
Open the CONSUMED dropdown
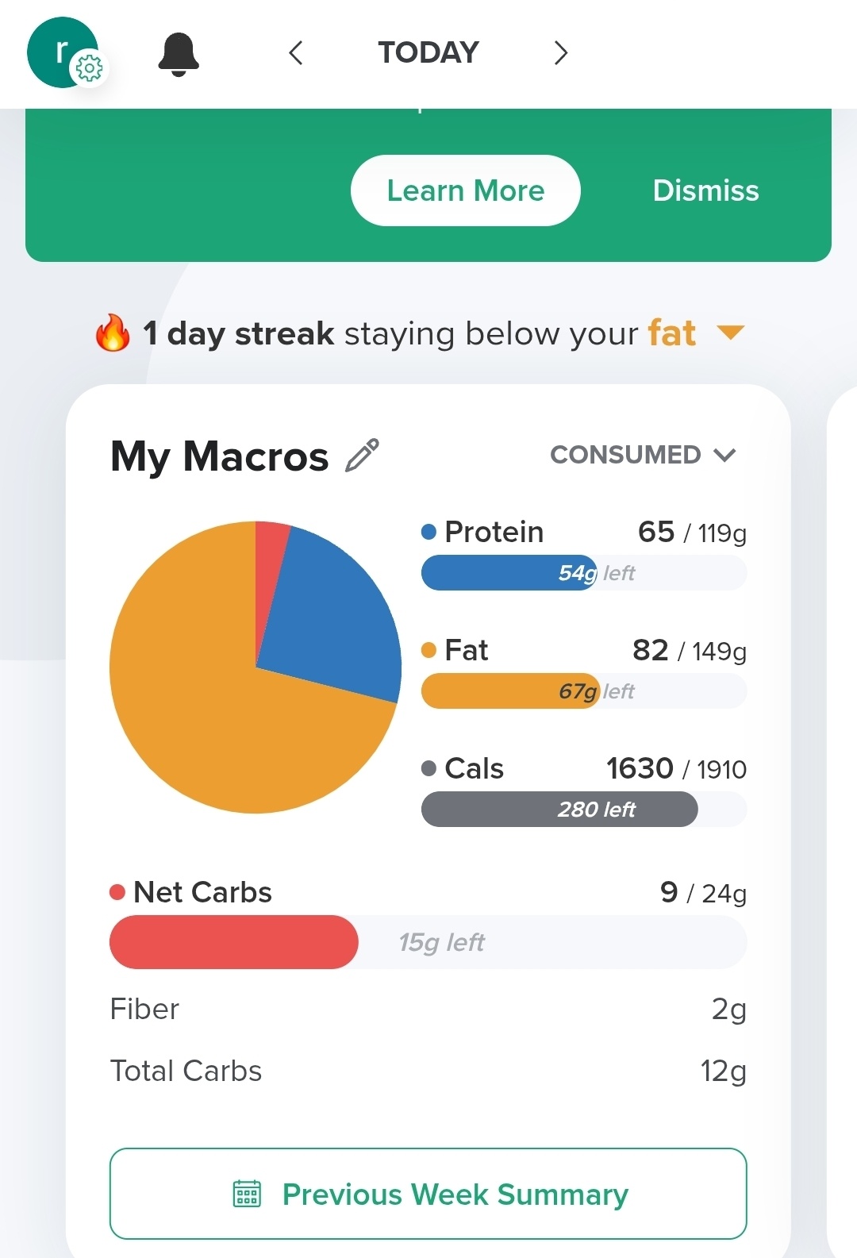[644, 455]
